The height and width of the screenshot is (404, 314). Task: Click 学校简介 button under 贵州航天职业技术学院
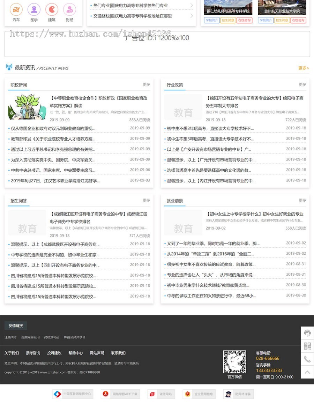point(266,20)
